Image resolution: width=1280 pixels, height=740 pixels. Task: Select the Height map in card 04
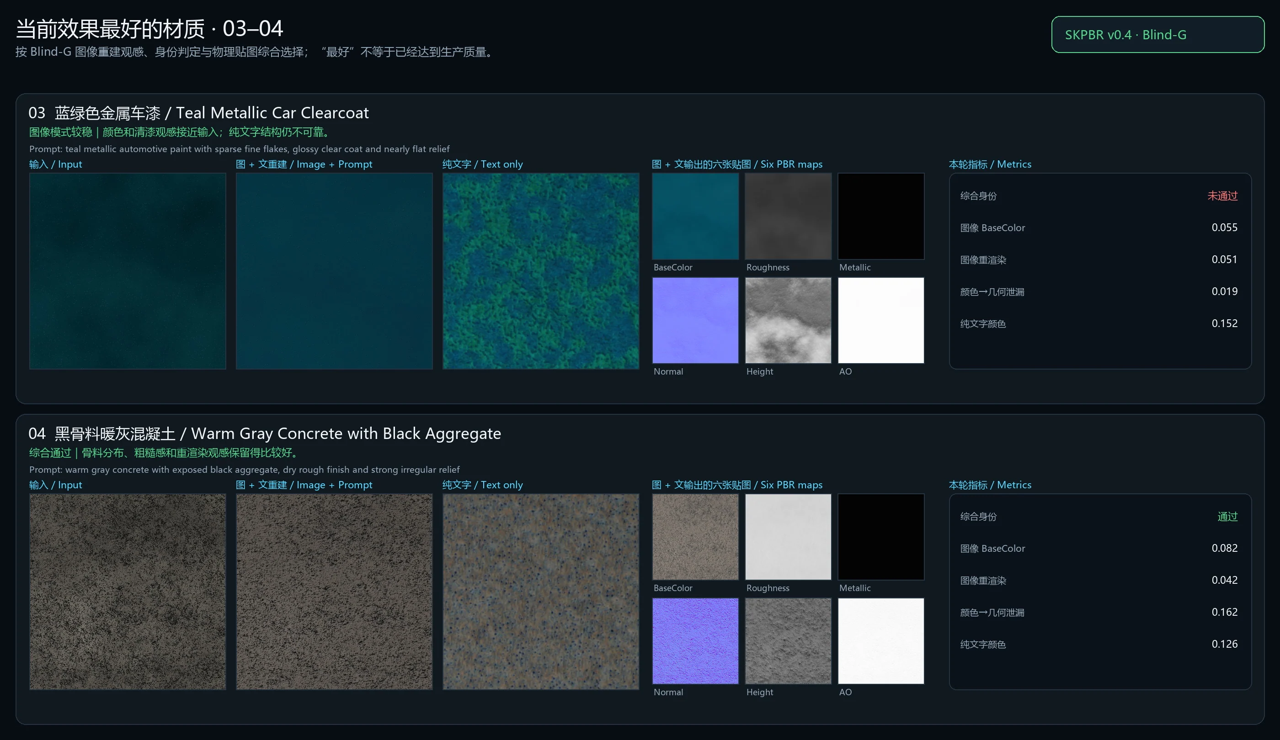788,641
